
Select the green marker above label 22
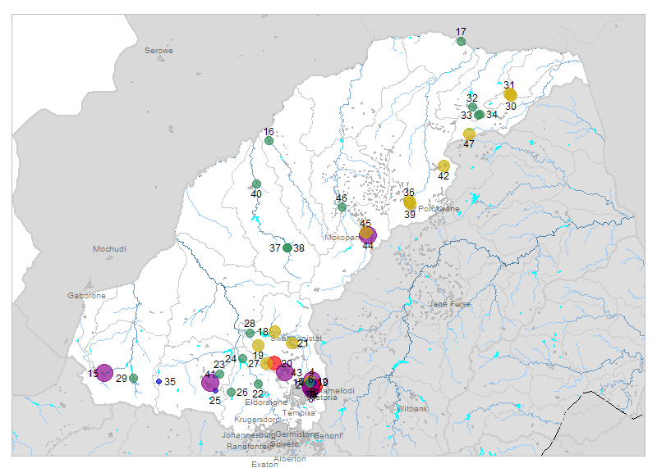tap(258, 384)
